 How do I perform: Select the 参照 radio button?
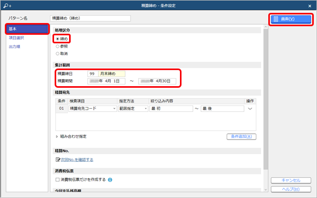click(58, 46)
